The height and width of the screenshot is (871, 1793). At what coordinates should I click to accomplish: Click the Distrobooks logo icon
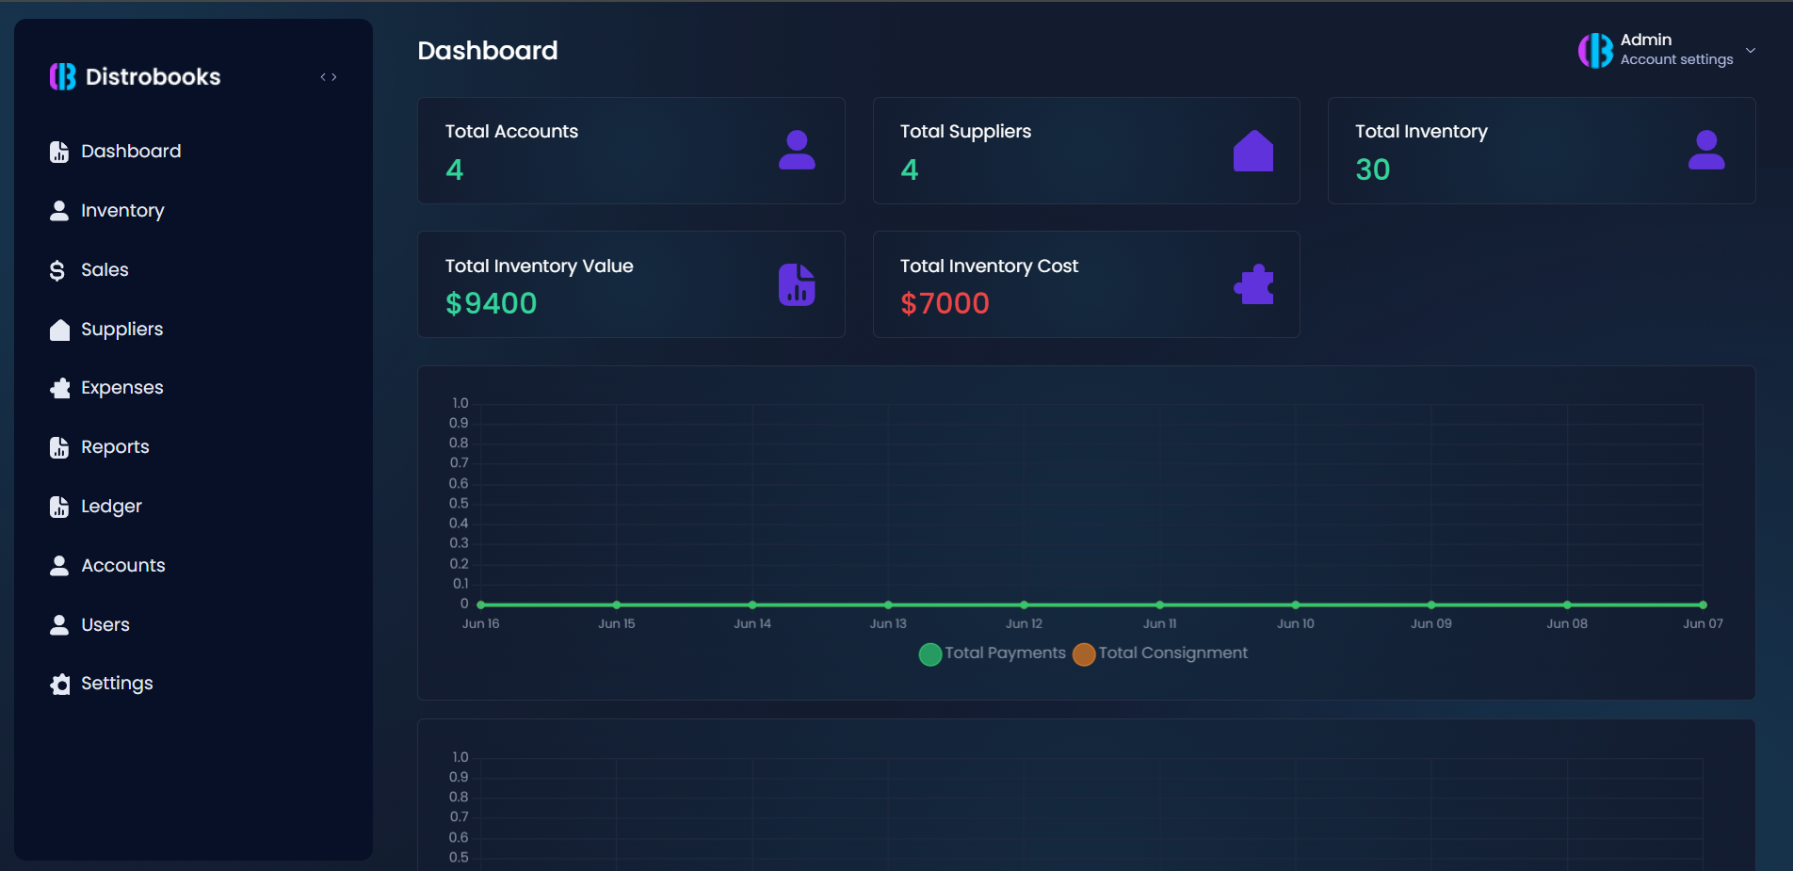pos(62,76)
